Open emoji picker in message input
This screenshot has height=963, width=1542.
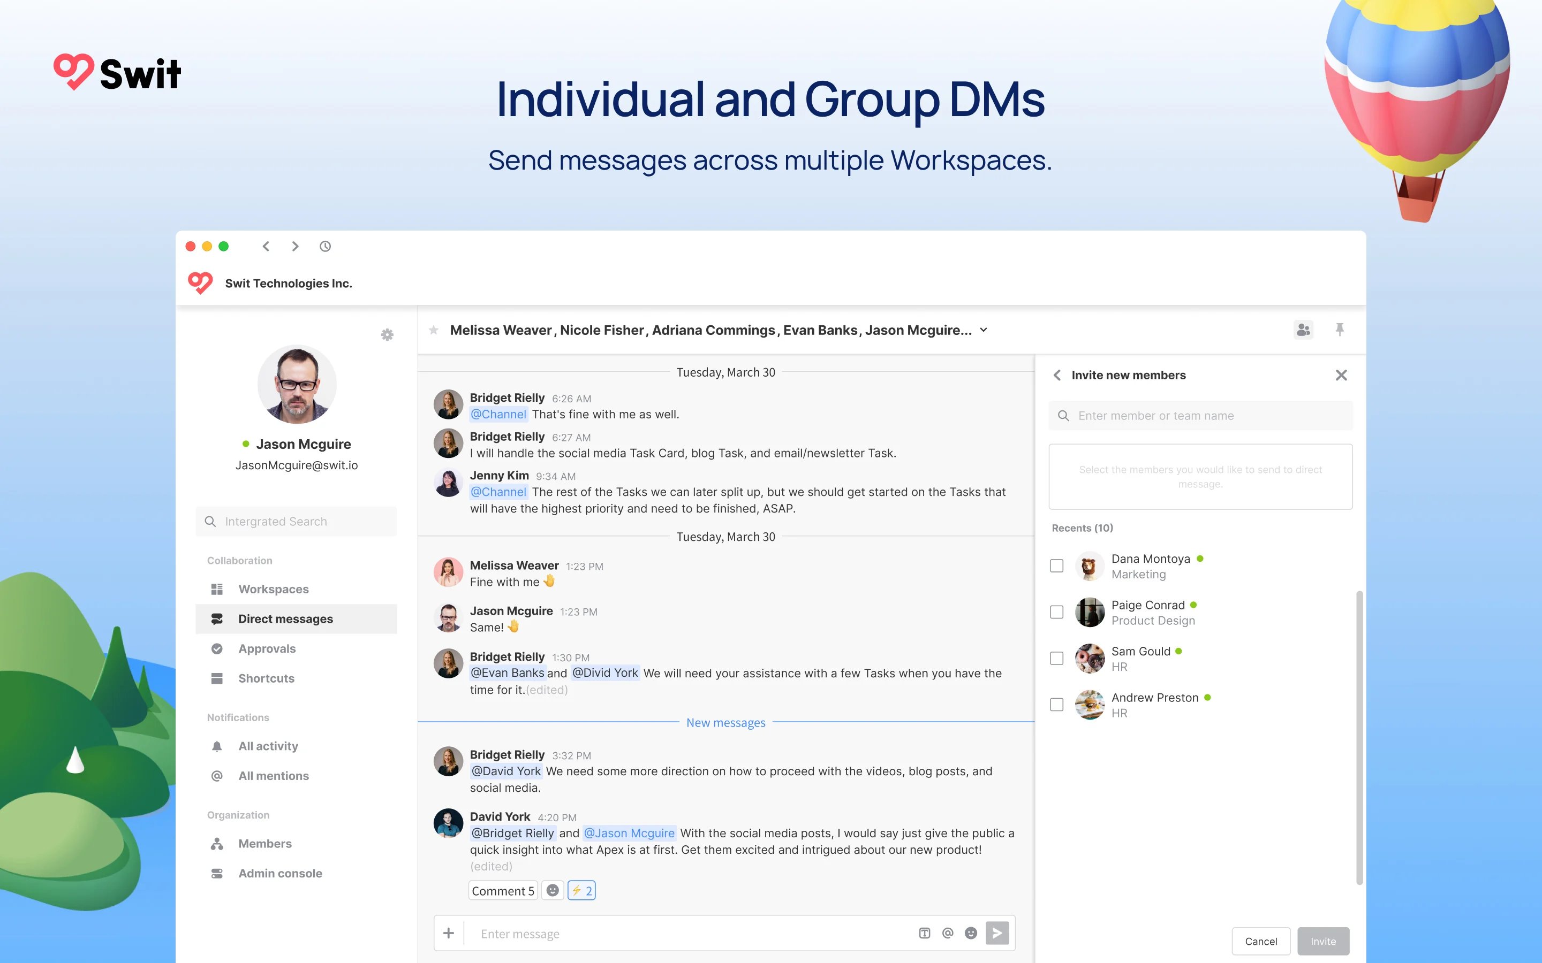(x=970, y=933)
